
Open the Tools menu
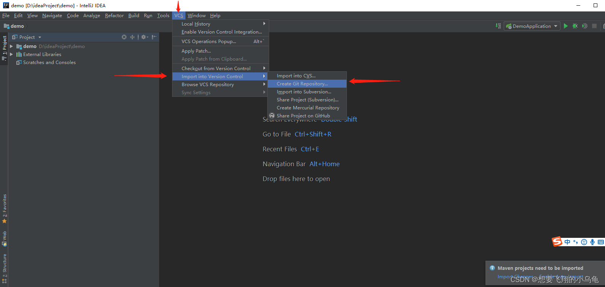163,16
